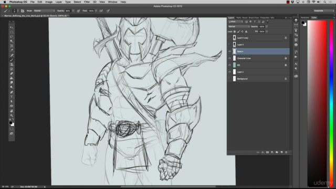Open layer blend mode dropdown
The image size is (336, 189).
239,27
